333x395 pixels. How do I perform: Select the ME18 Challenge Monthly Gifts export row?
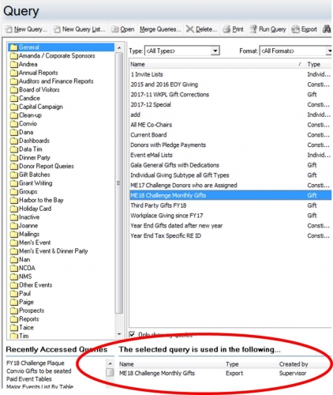(223, 373)
